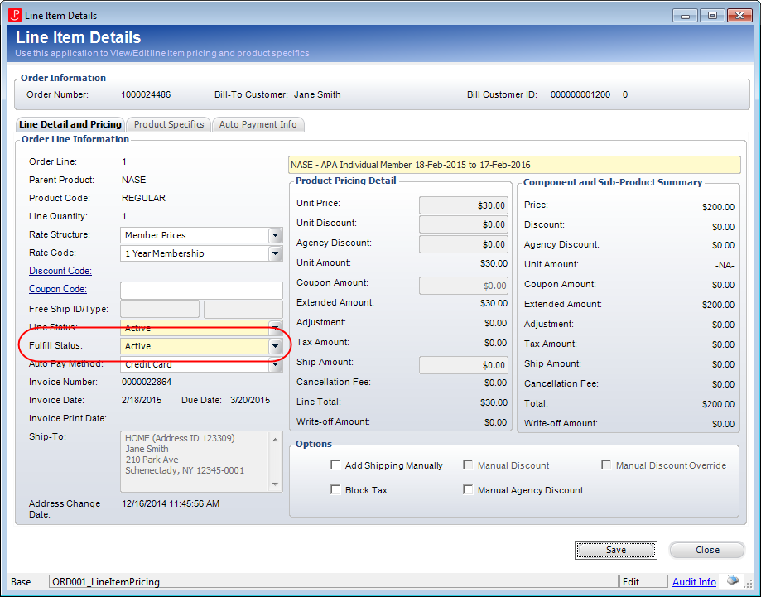
Task: Click the Invoice Date value 2/18/2015
Action: click(x=142, y=401)
